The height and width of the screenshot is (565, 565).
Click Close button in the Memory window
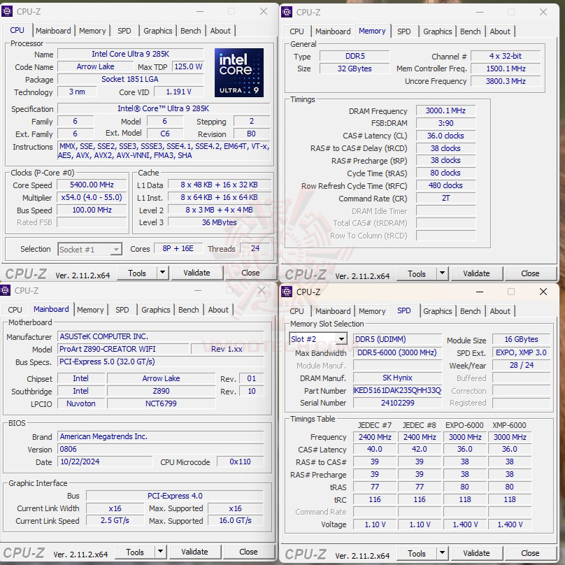(530, 273)
